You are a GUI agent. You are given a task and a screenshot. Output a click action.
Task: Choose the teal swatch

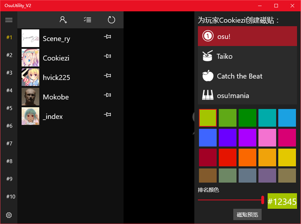click(267, 118)
